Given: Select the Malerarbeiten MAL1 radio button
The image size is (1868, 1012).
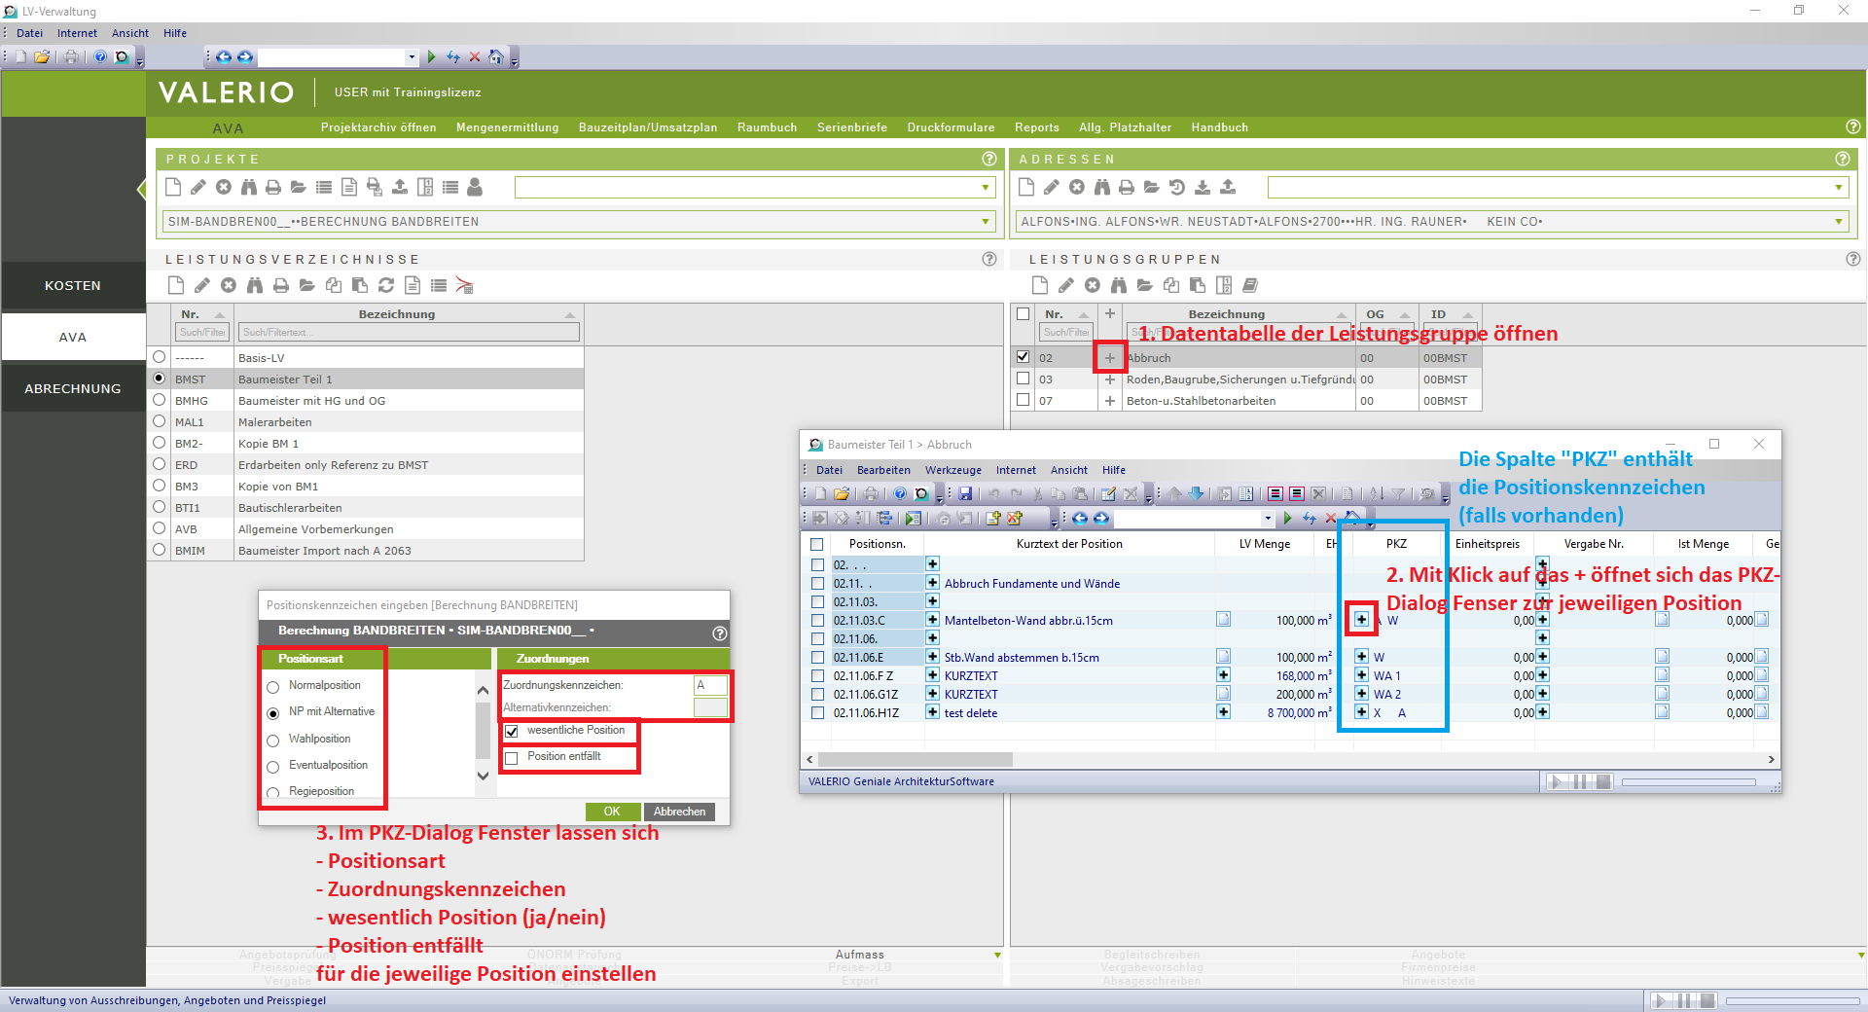Looking at the screenshot, I should [x=160, y=421].
